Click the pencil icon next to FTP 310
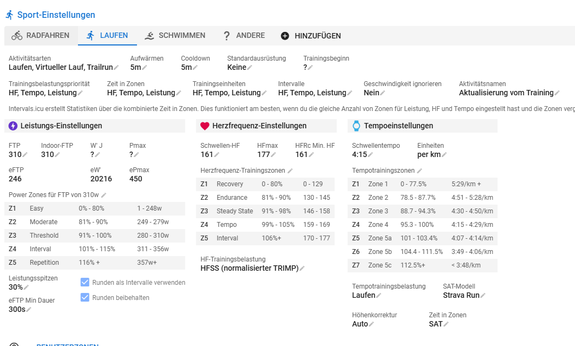Viewport: 575px width, 346px height. tap(25, 155)
